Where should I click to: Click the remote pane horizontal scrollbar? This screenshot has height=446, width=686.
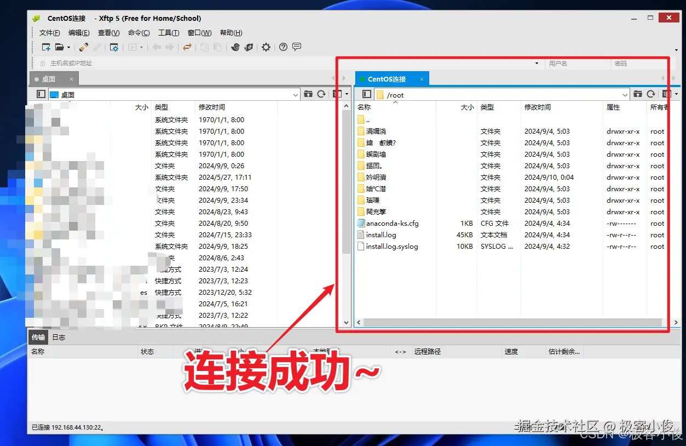(513, 323)
